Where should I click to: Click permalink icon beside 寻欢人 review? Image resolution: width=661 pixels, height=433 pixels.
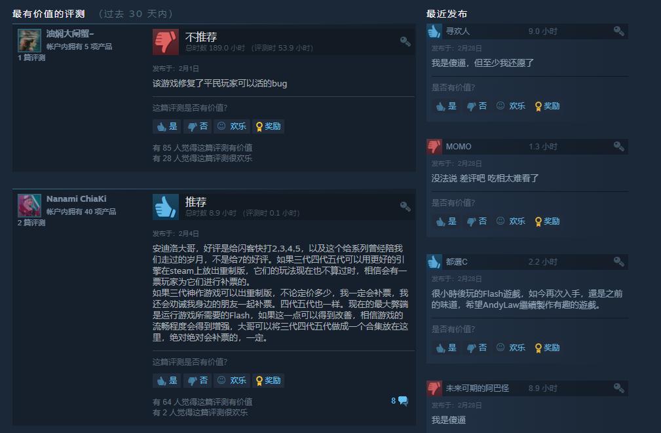pos(619,31)
